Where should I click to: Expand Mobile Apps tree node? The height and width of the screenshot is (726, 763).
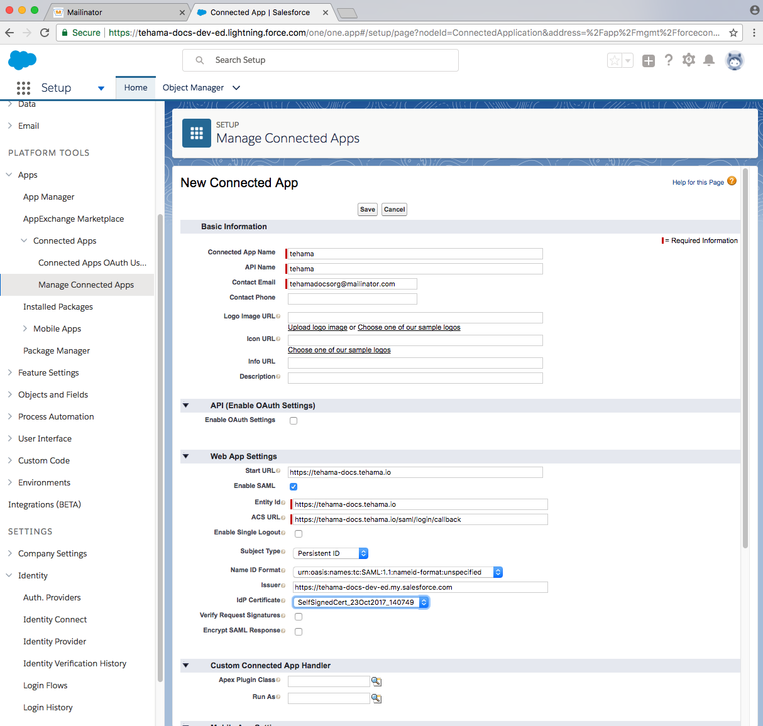tap(25, 328)
